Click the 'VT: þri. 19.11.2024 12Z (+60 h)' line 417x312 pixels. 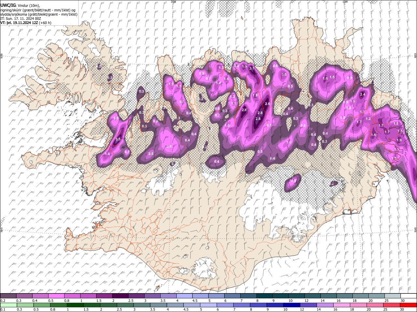26,23
